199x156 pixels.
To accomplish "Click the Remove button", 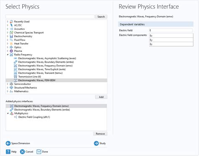I will click(100, 134).
